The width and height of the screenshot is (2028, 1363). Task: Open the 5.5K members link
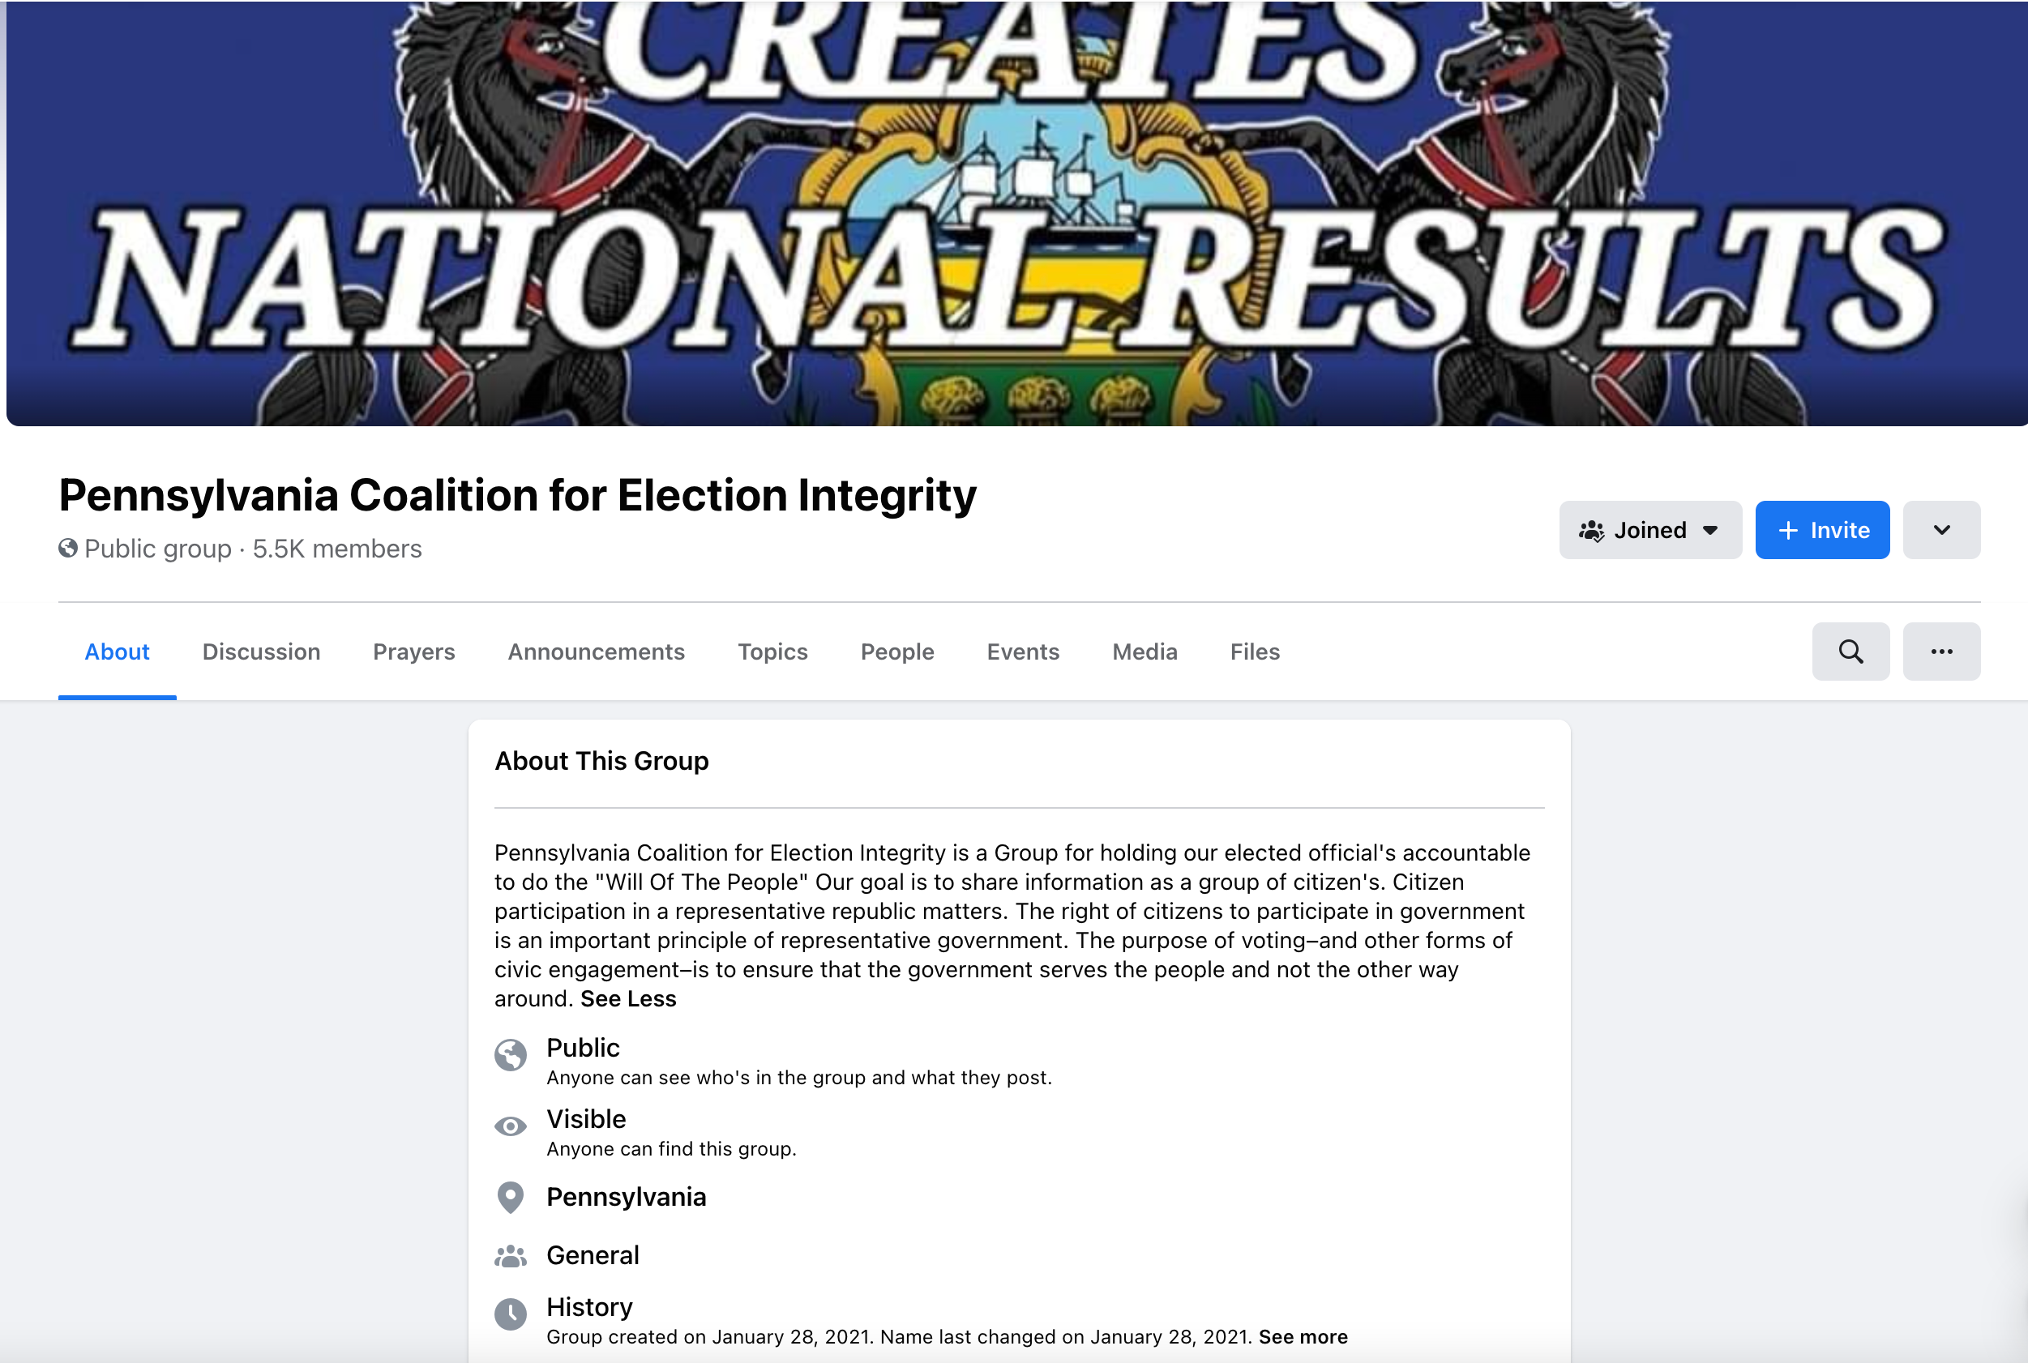pos(336,549)
